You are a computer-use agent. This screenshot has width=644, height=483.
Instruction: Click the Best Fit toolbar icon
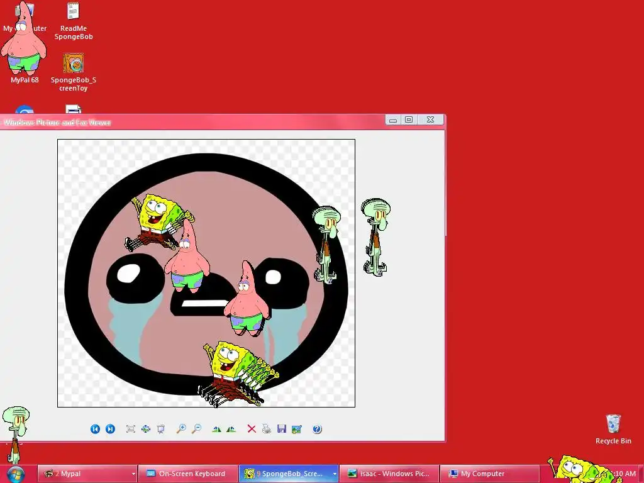131,429
